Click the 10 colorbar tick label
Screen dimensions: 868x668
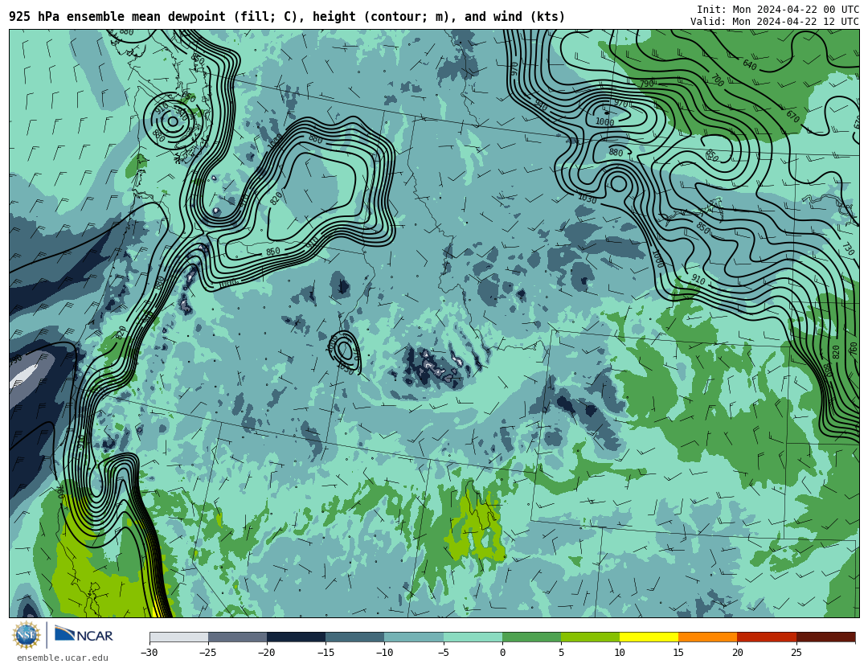(x=620, y=653)
